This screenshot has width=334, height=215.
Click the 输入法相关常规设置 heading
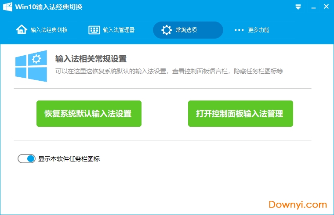[x=91, y=59]
